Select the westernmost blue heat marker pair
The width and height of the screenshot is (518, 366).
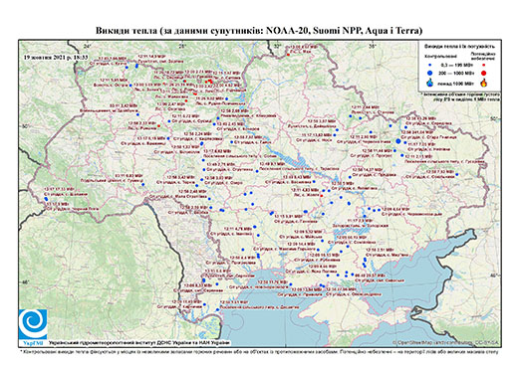click(46, 199)
